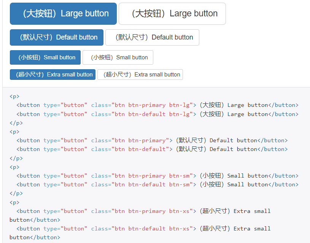
Task: Click "btn btn-primary btn-xs" class string in code
Action: 152,211
